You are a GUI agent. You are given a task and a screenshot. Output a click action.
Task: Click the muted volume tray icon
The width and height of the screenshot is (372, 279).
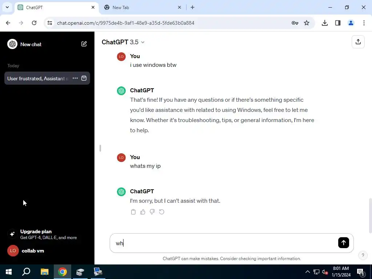point(325,272)
